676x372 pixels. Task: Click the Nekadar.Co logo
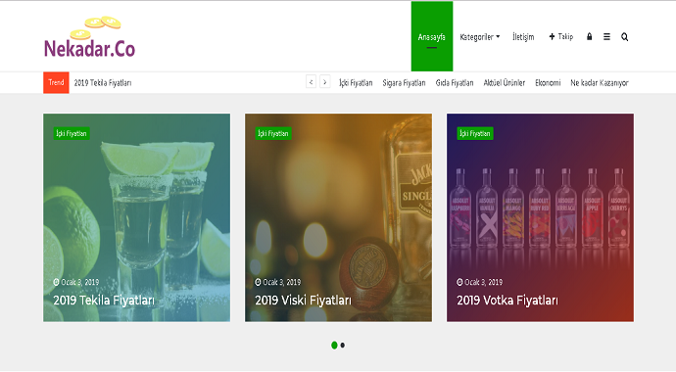pos(90,37)
